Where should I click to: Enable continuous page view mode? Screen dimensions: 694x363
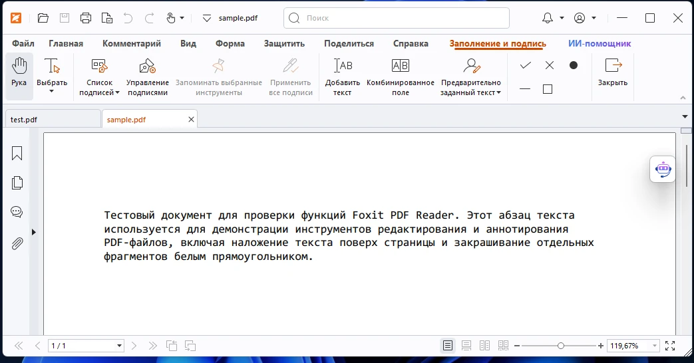(466, 346)
